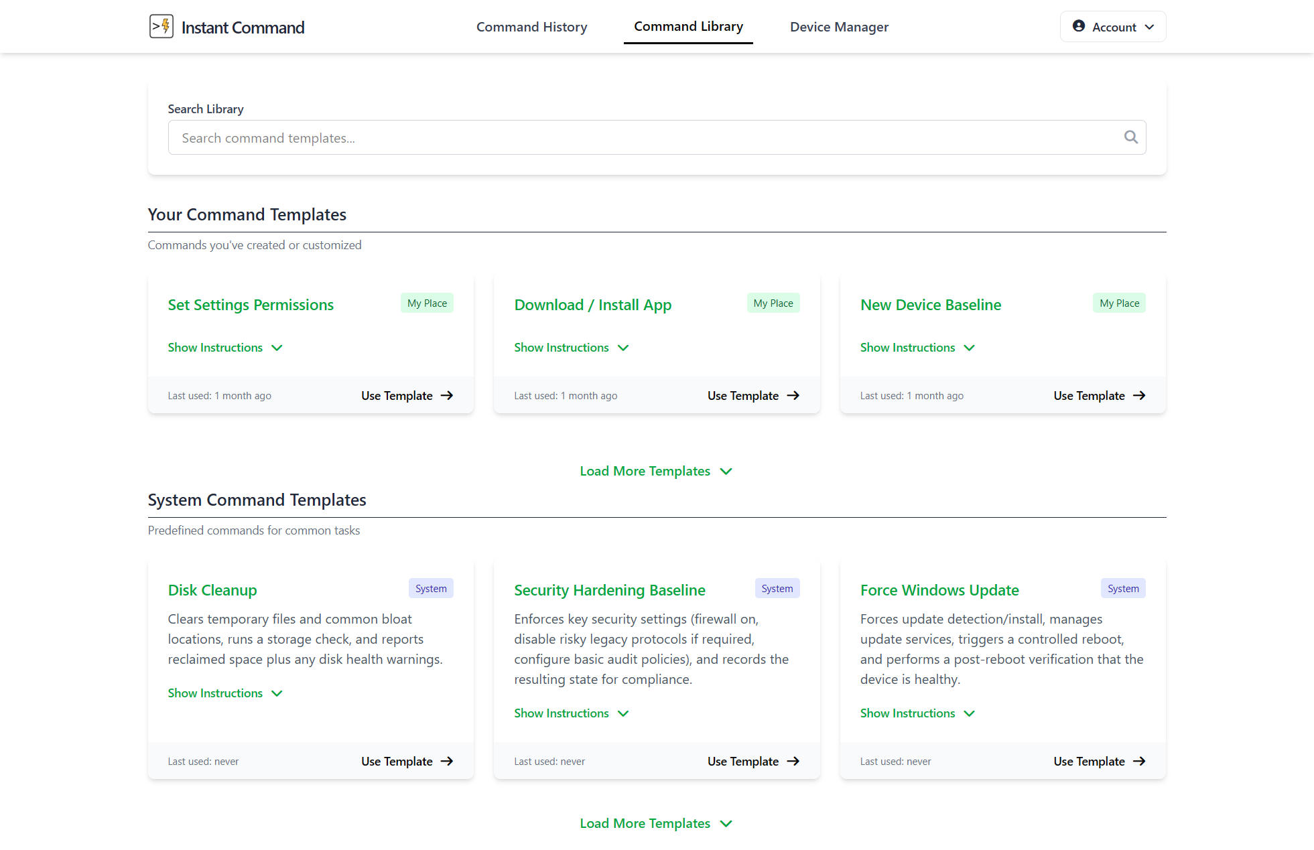
Task: Click the search magnifier icon in the library
Action: tap(1131, 137)
